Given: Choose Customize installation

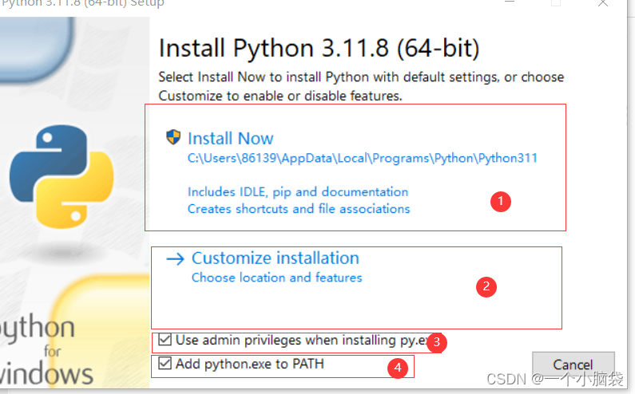Looking at the screenshot, I should point(276,258).
